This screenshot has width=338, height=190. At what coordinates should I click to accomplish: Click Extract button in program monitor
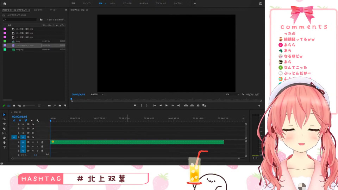(192, 106)
